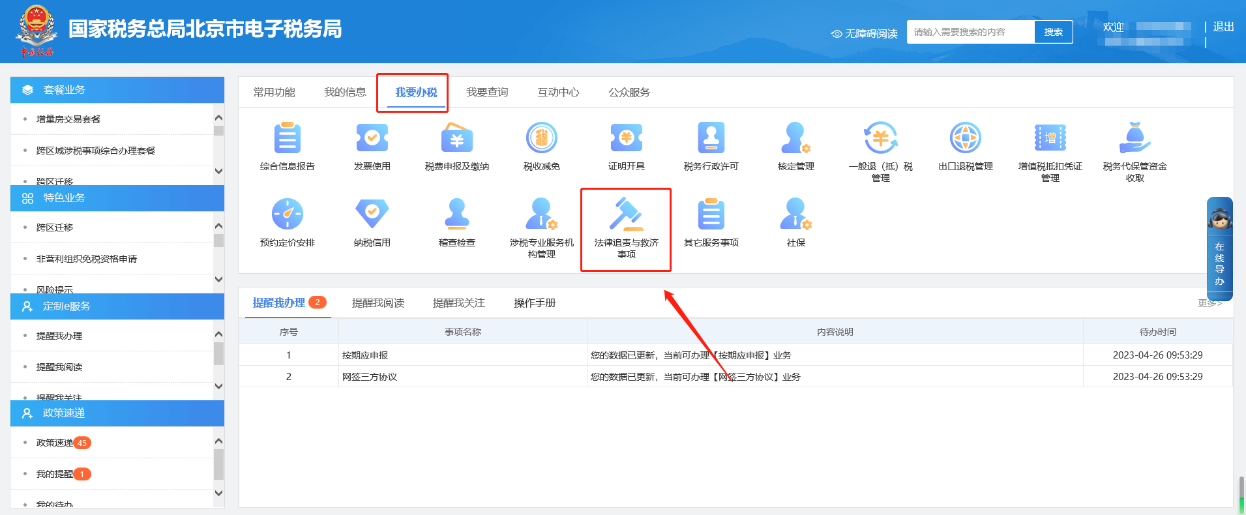This screenshot has height=515, width=1246.
Task: Click the 搜索 button
Action: click(x=1054, y=32)
